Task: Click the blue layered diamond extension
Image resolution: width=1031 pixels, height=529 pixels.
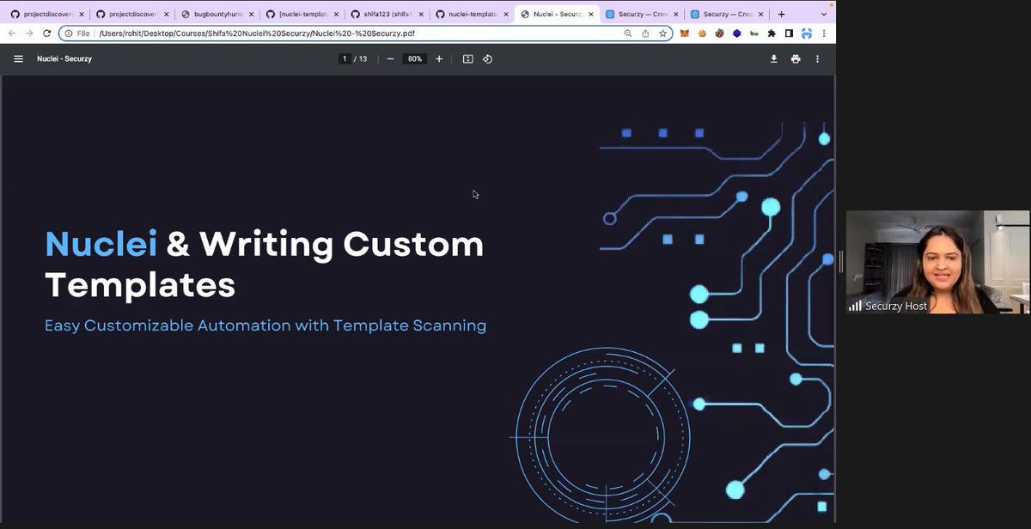Action: (x=736, y=33)
